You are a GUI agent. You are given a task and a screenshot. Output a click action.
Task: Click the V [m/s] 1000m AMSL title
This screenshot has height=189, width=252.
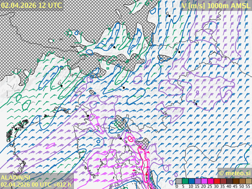coord(216,5)
